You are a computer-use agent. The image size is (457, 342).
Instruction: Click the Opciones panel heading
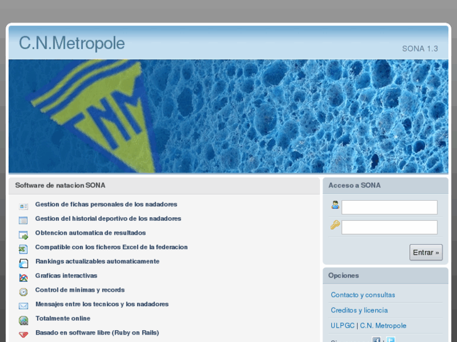click(343, 275)
